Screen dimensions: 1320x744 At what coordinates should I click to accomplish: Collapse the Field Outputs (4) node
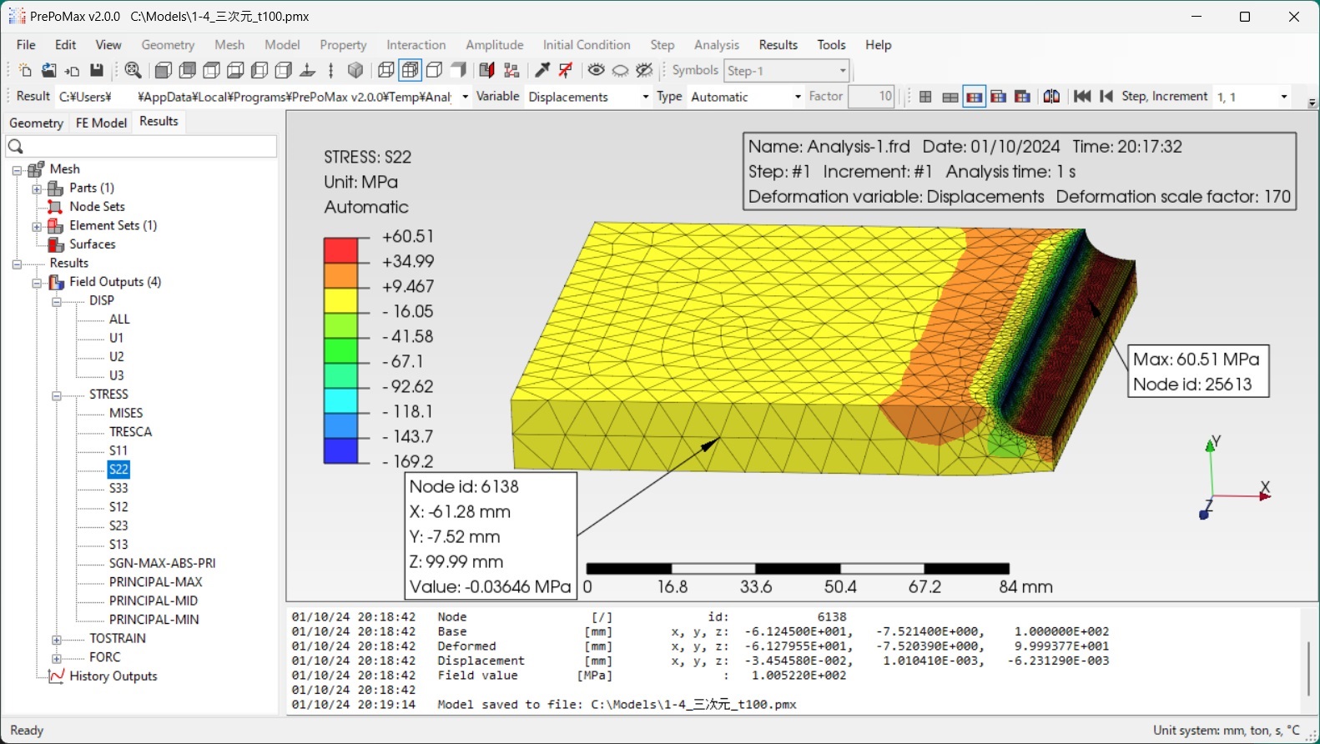tap(37, 283)
